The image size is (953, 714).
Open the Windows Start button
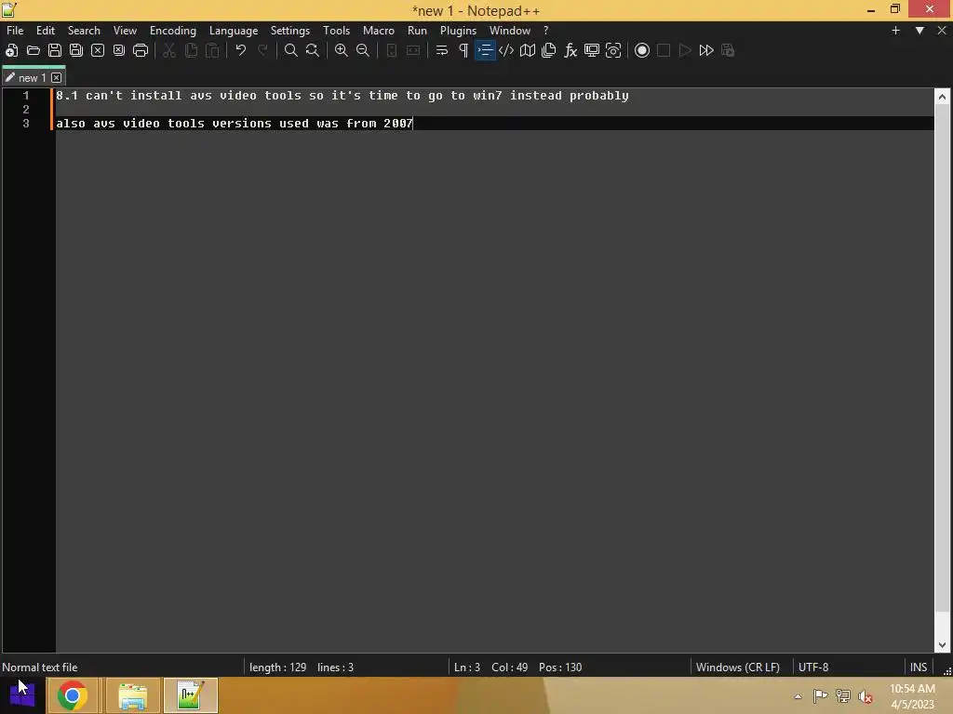coord(22,695)
